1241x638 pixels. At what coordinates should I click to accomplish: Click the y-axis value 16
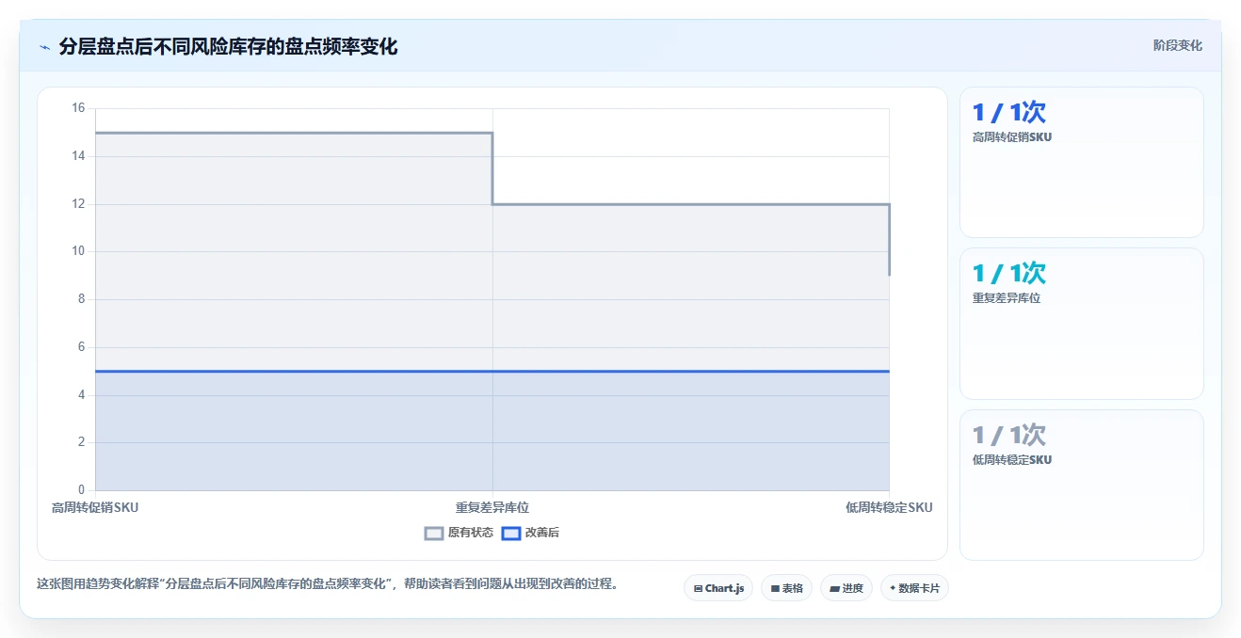[78, 108]
